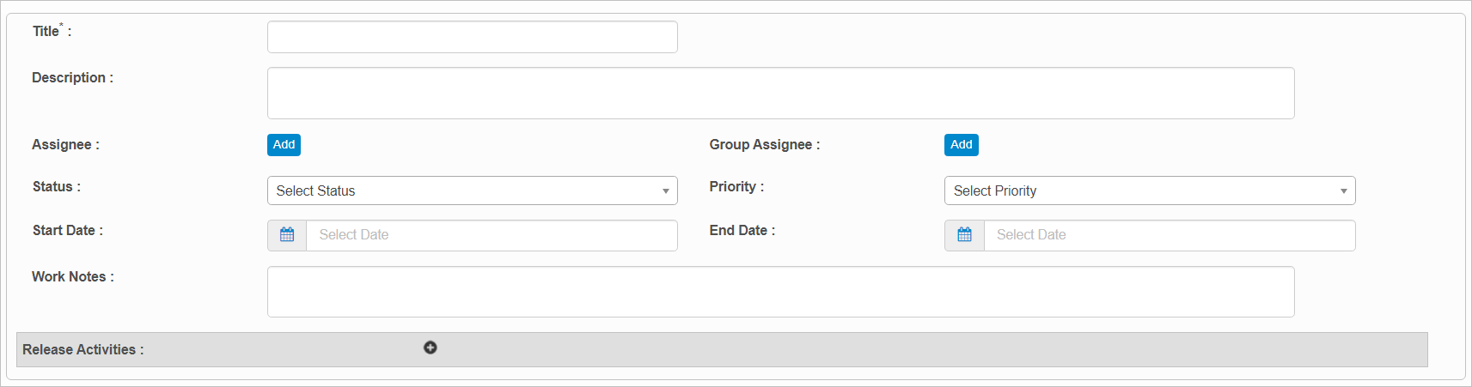1472x387 pixels.
Task: Click the Work Notes label
Action: (72, 277)
